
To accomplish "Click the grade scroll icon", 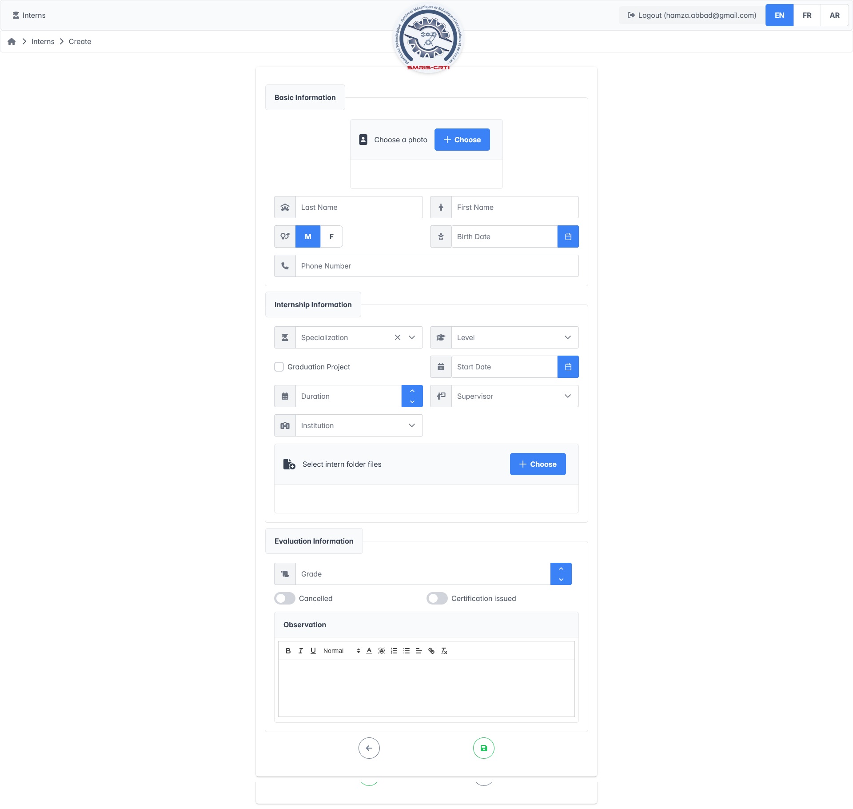I will pyautogui.click(x=285, y=574).
